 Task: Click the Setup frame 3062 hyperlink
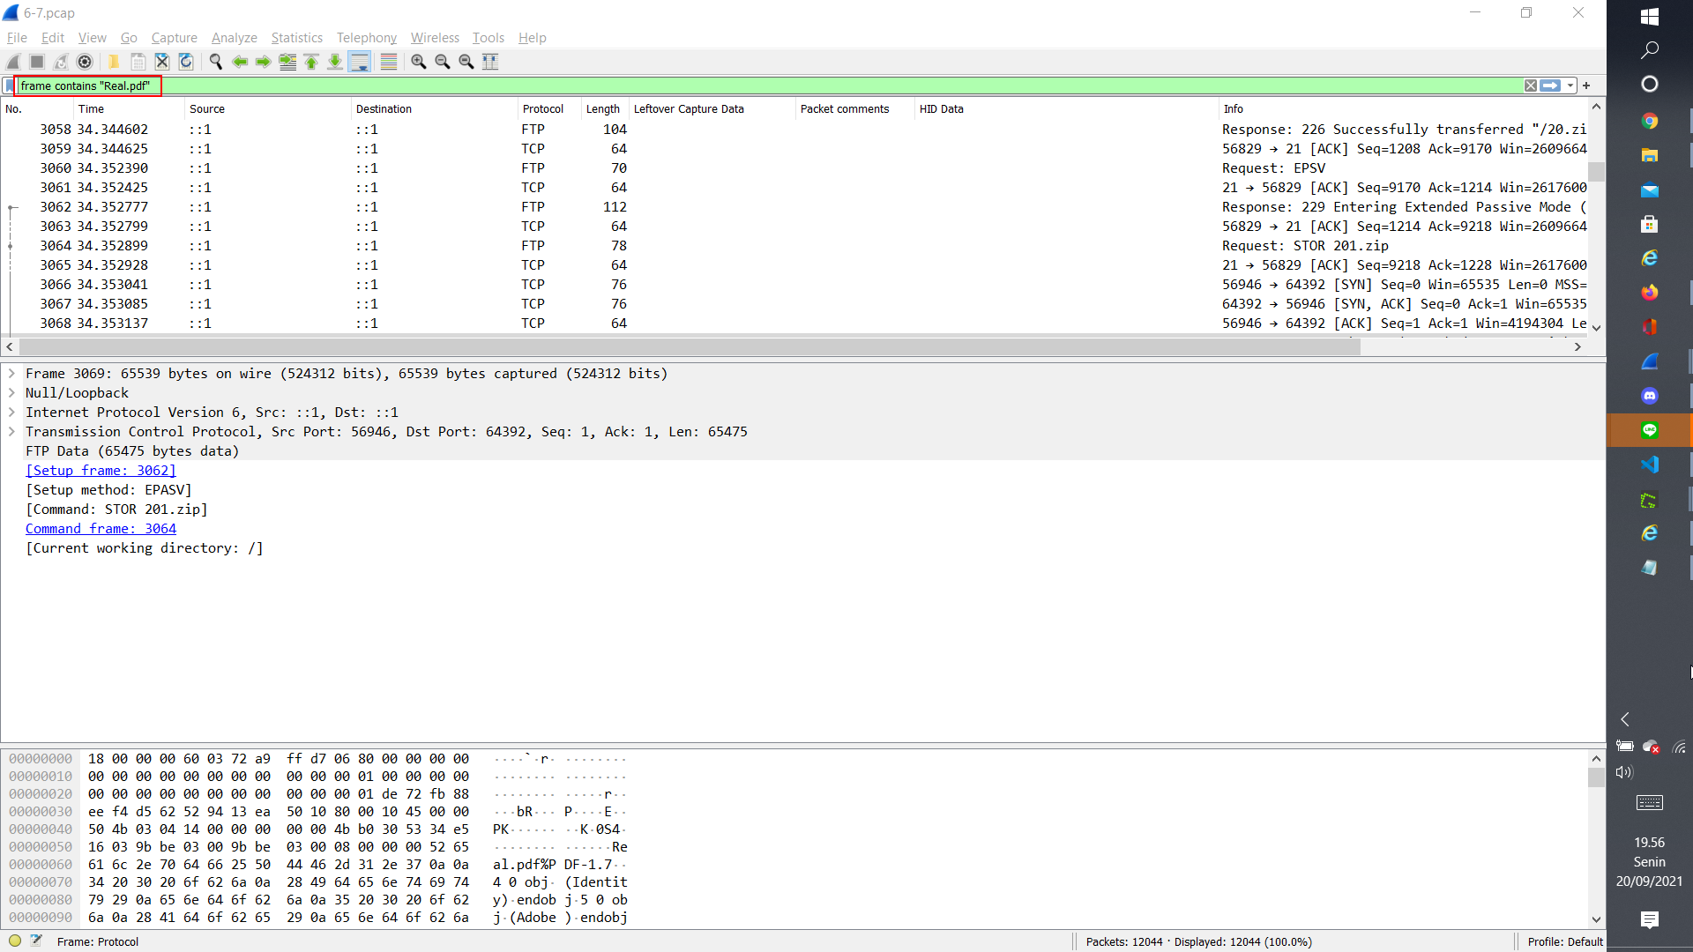(x=101, y=470)
